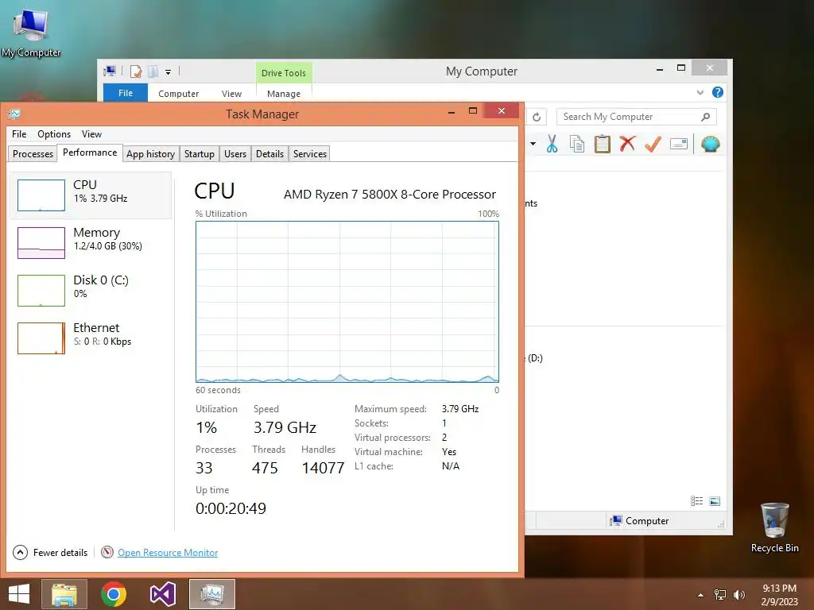The width and height of the screenshot is (814, 610).
Task: Click the AMD Ryzen 7 5800X processor name
Action: pyautogui.click(x=390, y=194)
